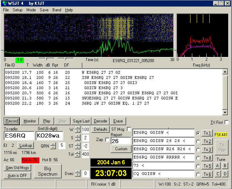This screenshot has height=189, width=232.
Task: Click the frequency spectrum plot
Action: pyautogui.click(x=203, y=35)
